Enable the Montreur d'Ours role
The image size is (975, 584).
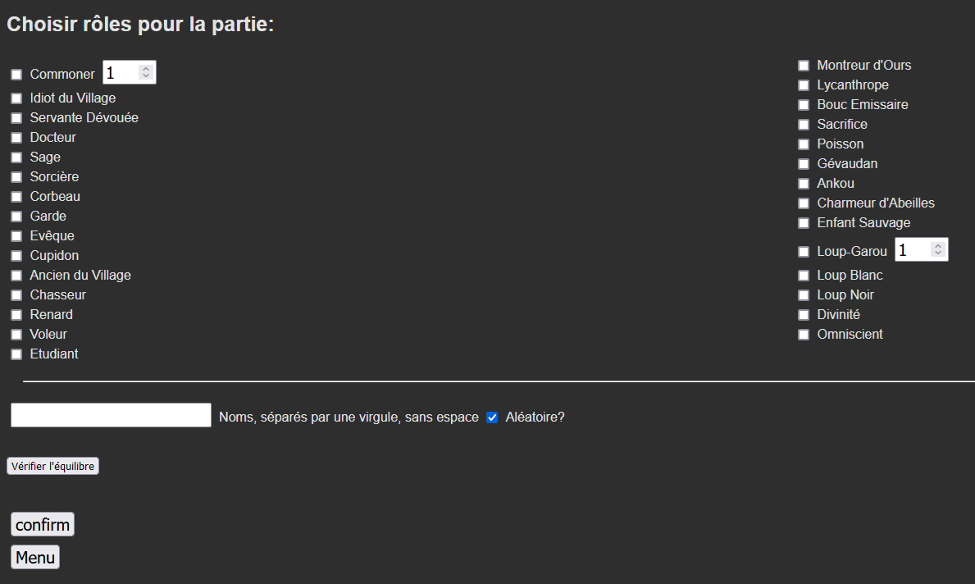(804, 66)
